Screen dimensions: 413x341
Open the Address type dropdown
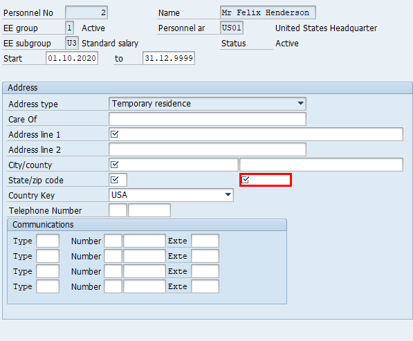[x=208, y=104]
